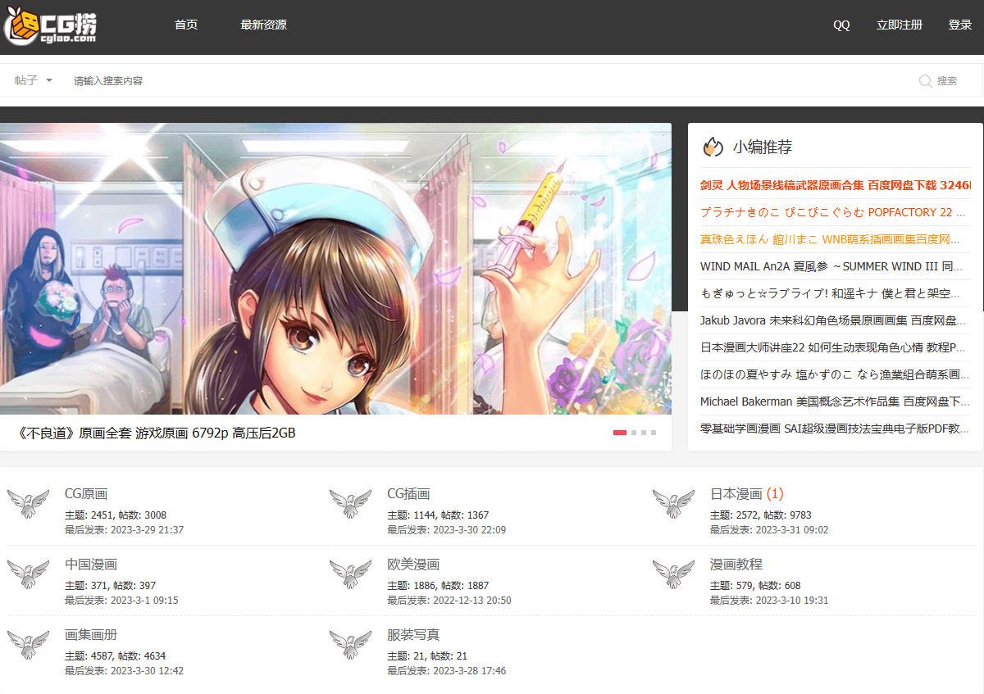The height and width of the screenshot is (694, 984).
Task: Open 真珠色えほん 舵川まこ recommendation
Action: [830, 239]
